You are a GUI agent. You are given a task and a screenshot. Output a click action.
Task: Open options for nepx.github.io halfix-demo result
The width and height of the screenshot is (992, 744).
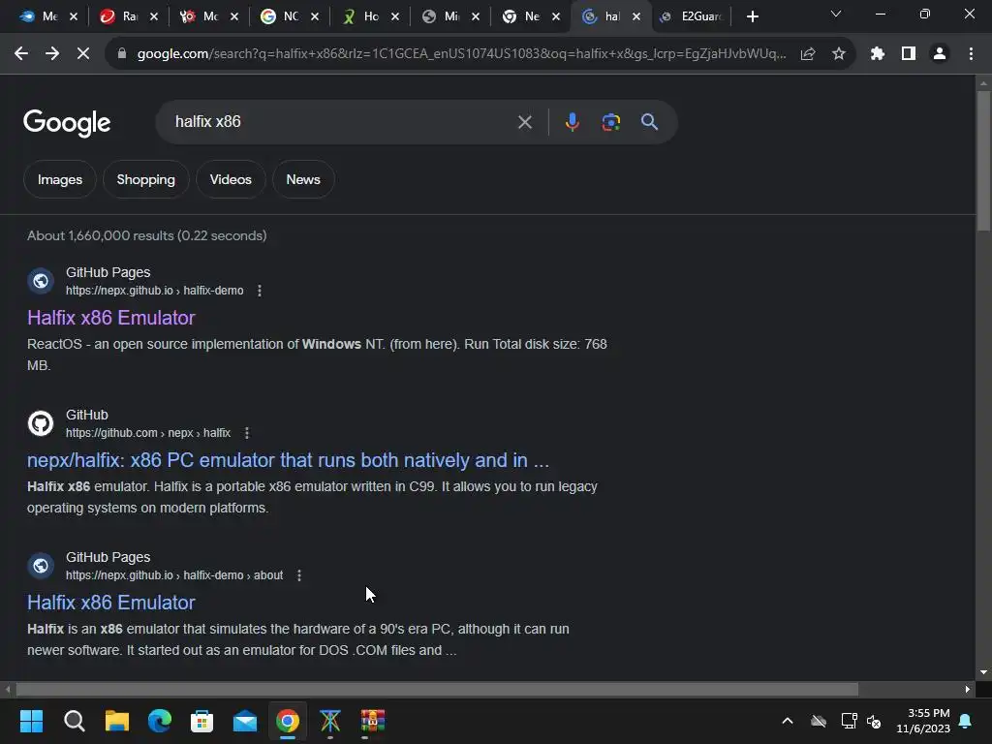tap(260, 291)
